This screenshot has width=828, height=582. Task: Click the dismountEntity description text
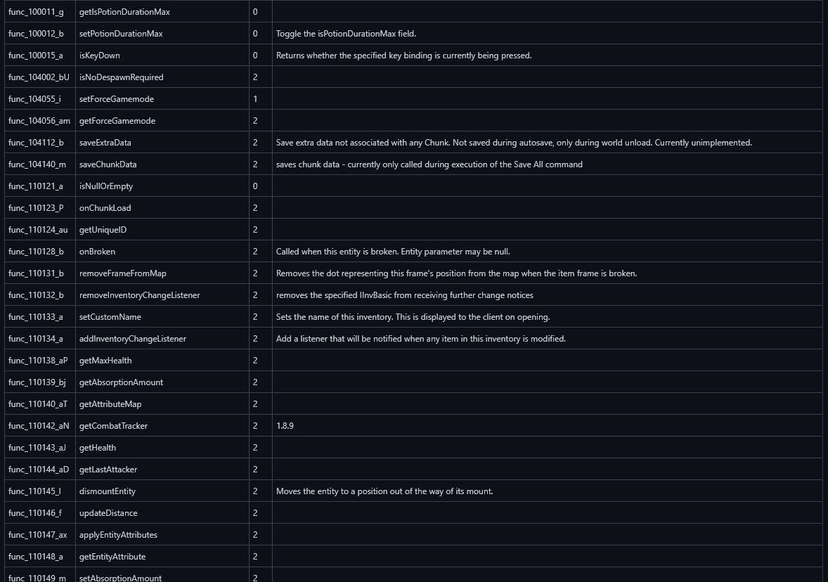click(384, 491)
